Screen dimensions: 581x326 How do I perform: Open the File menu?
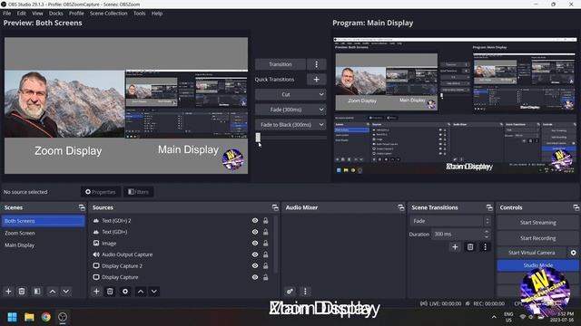point(7,14)
